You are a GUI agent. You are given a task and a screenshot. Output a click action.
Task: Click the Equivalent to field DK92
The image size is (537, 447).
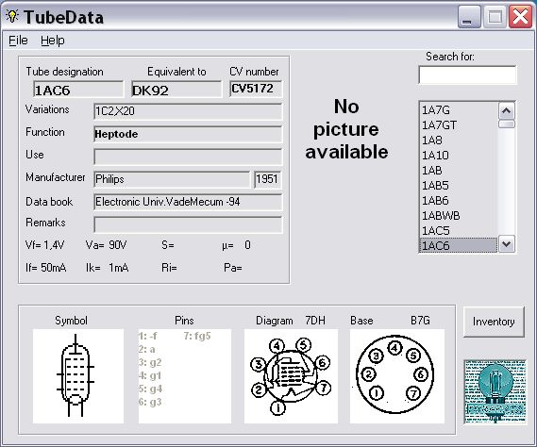coord(176,90)
